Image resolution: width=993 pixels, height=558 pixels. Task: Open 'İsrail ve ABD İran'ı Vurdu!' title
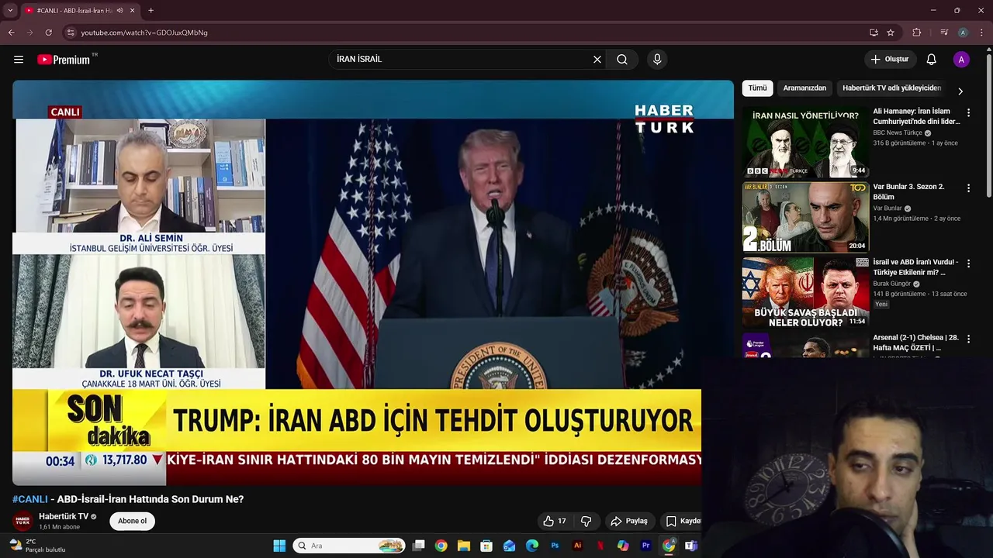pyautogui.click(x=915, y=267)
